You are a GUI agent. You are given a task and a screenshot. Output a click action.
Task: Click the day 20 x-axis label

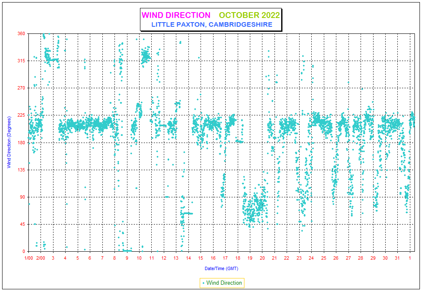coord(262,258)
